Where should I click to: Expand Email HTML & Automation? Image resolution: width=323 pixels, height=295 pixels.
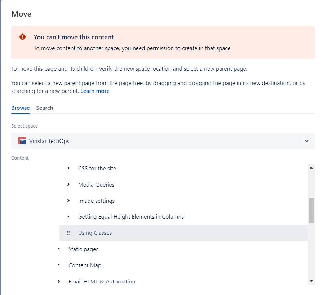pos(59,281)
